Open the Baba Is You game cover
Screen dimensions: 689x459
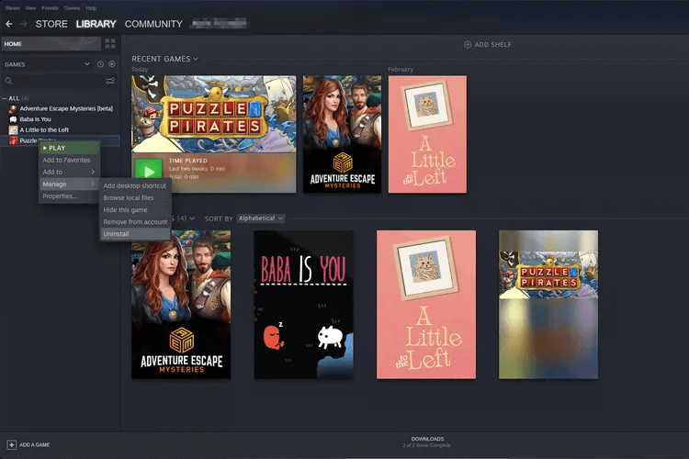coord(303,305)
